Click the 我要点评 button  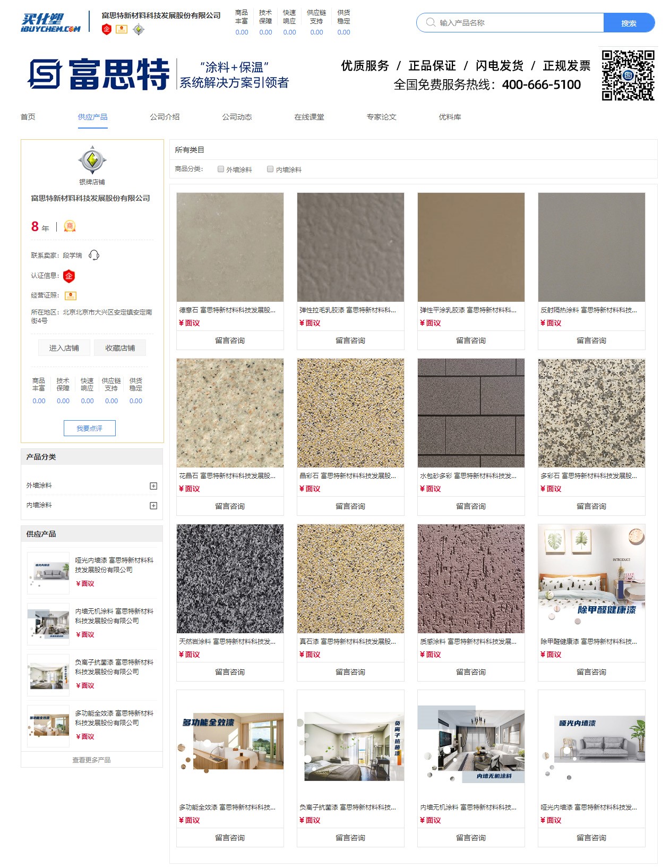pos(89,428)
